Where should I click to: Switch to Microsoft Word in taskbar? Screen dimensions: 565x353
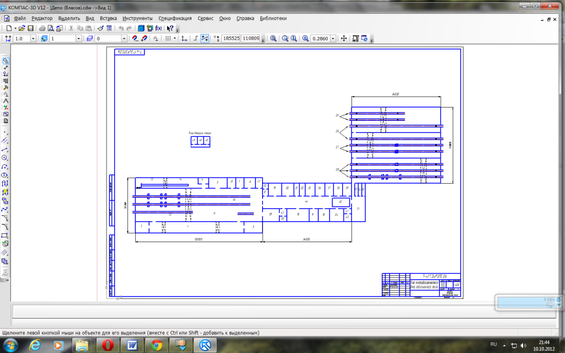click(x=132, y=345)
